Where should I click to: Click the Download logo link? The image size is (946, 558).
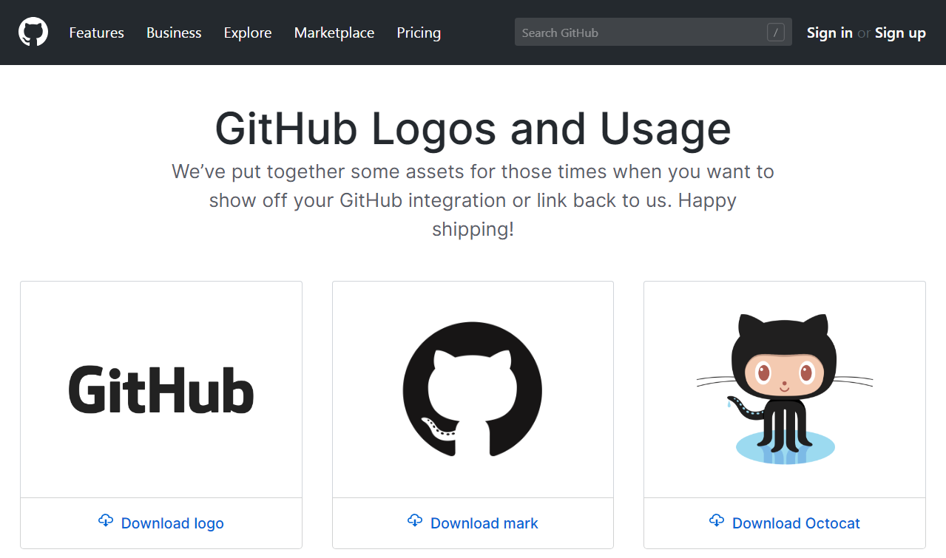(x=161, y=523)
